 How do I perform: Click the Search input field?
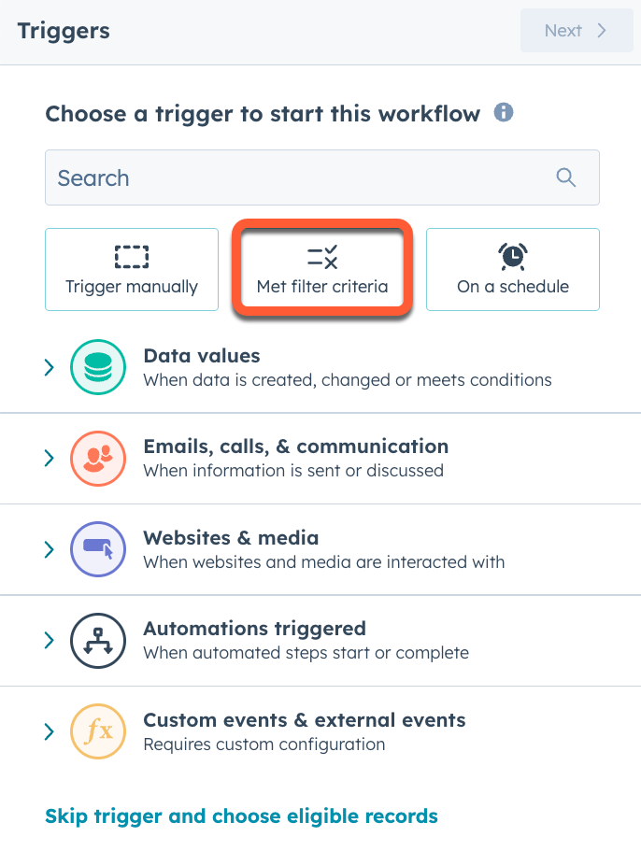click(280, 177)
